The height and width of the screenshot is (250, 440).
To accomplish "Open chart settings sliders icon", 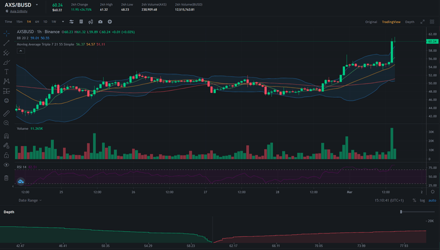I will [x=71, y=21].
